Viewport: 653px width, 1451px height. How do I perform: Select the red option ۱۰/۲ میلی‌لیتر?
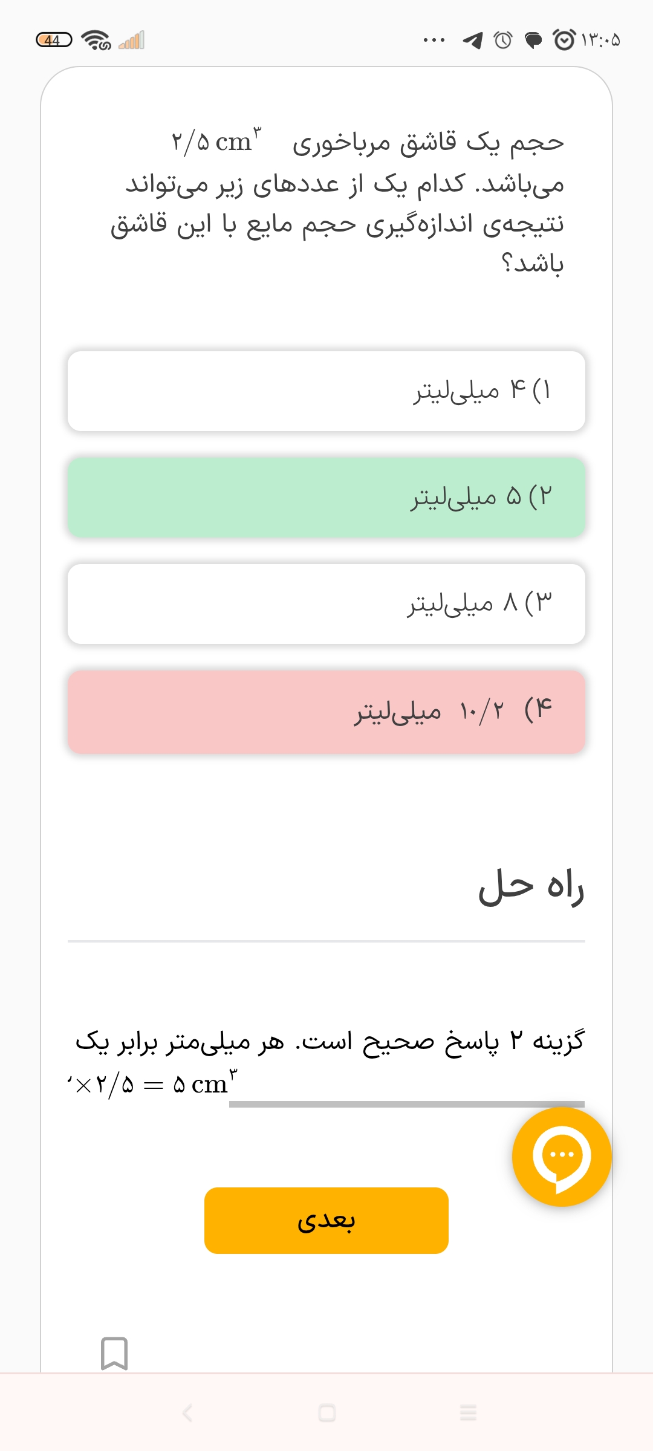click(326, 712)
